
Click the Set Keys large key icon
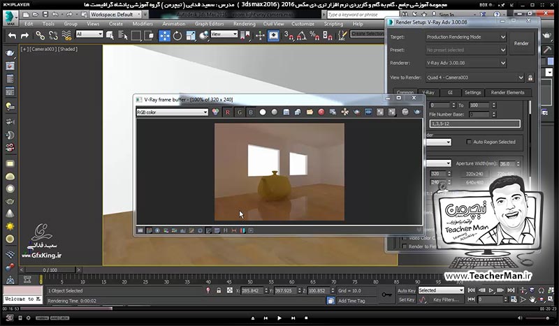(x=387, y=295)
